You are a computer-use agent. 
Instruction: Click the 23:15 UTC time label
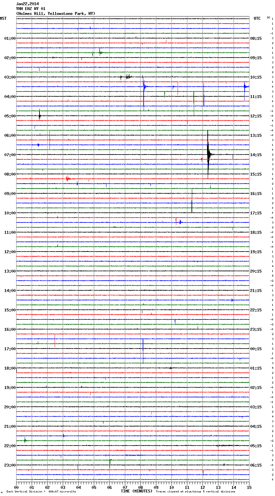(x=256, y=329)
